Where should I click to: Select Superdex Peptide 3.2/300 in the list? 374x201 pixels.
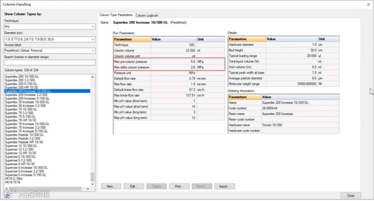pyautogui.click(x=23, y=139)
